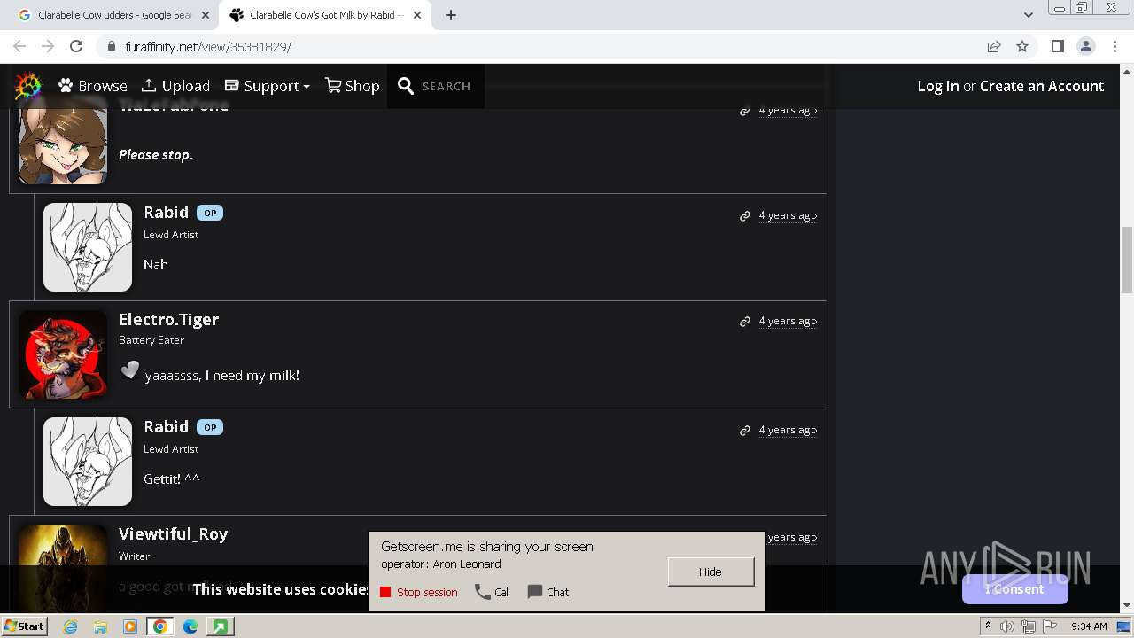Select the Chrome taskbar icon
Image resolution: width=1134 pixels, height=638 pixels.
[x=160, y=626]
